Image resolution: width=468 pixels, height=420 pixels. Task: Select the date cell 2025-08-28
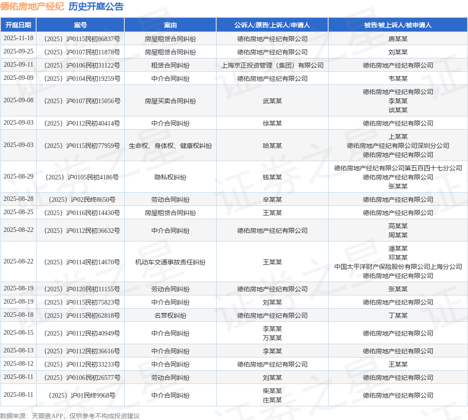[x=18, y=199]
